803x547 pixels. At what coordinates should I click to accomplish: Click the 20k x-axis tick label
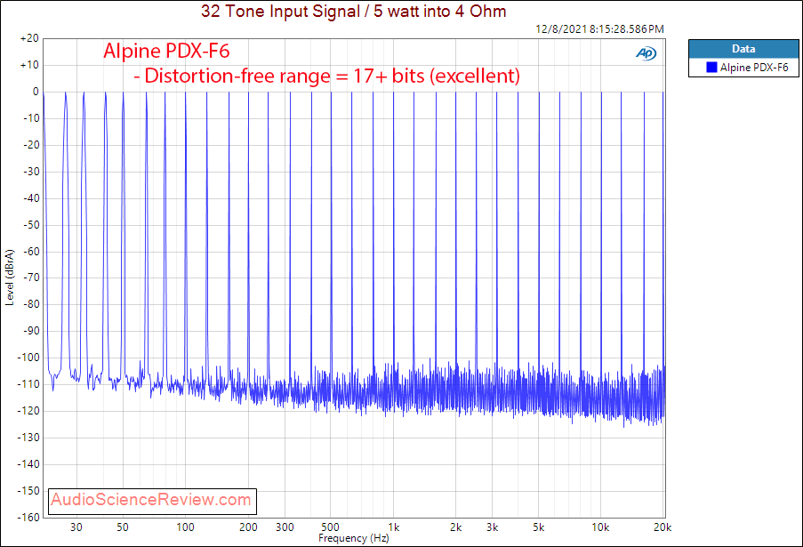coord(662,527)
